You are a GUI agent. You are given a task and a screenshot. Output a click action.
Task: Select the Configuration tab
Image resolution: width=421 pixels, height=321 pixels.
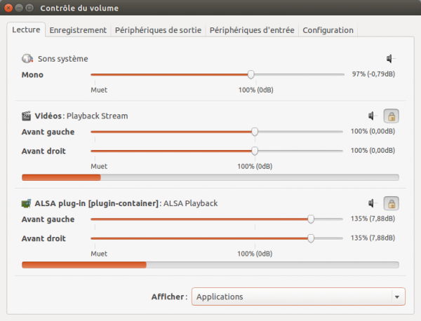tap(328, 30)
